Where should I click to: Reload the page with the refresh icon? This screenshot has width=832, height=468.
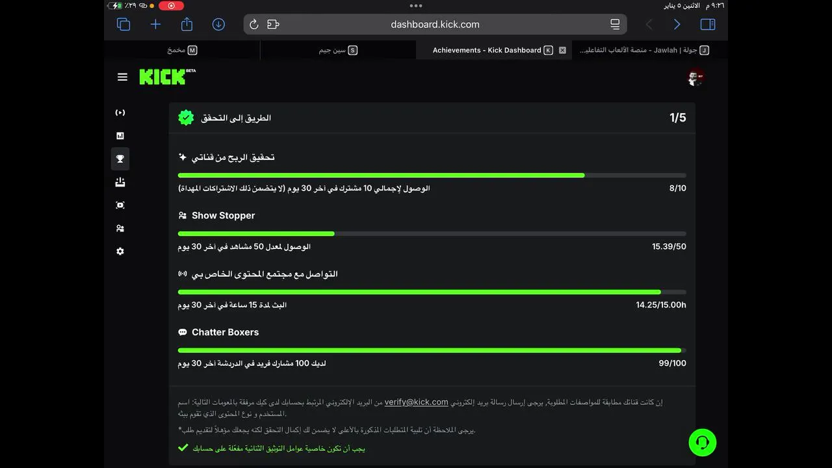coord(254,25)
